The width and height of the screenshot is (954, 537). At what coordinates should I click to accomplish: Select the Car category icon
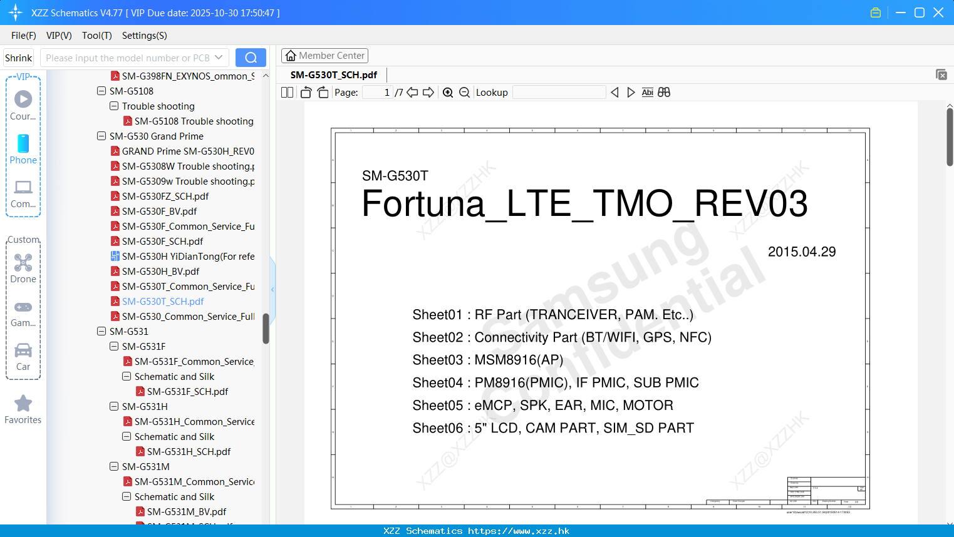[23, 357]
